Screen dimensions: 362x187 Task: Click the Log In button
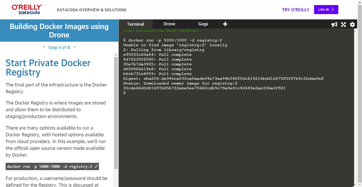pos(326,10)
